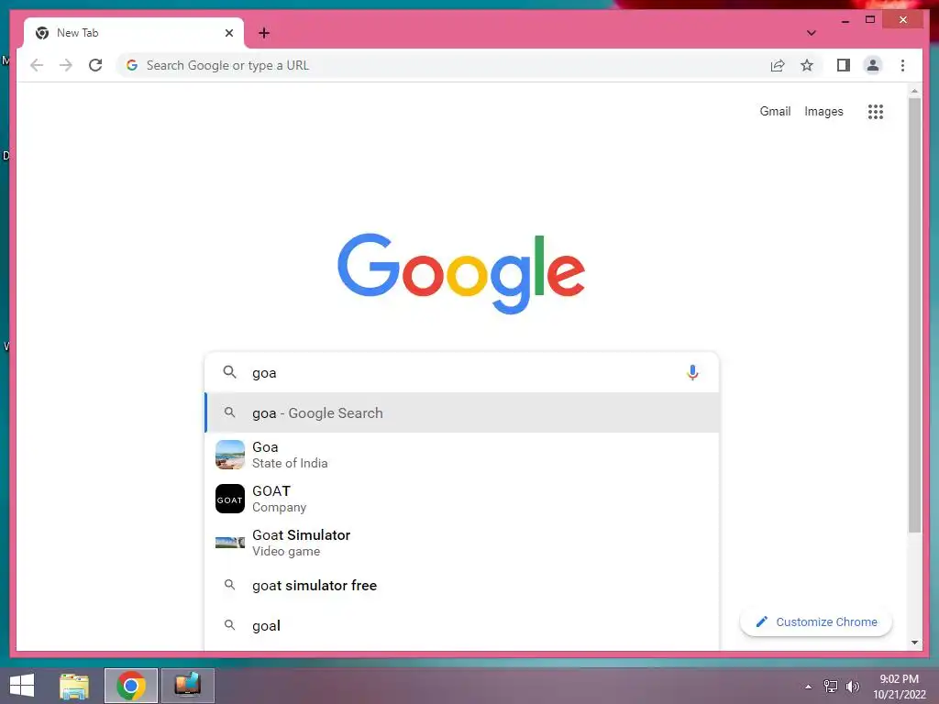This screenshot has width=939, height=704.
Task: Open the Chrome three-dot menu
Action: click(x=902, y=65)
